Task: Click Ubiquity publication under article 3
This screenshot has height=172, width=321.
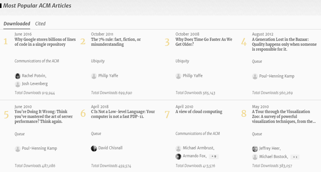Action: 182,61
